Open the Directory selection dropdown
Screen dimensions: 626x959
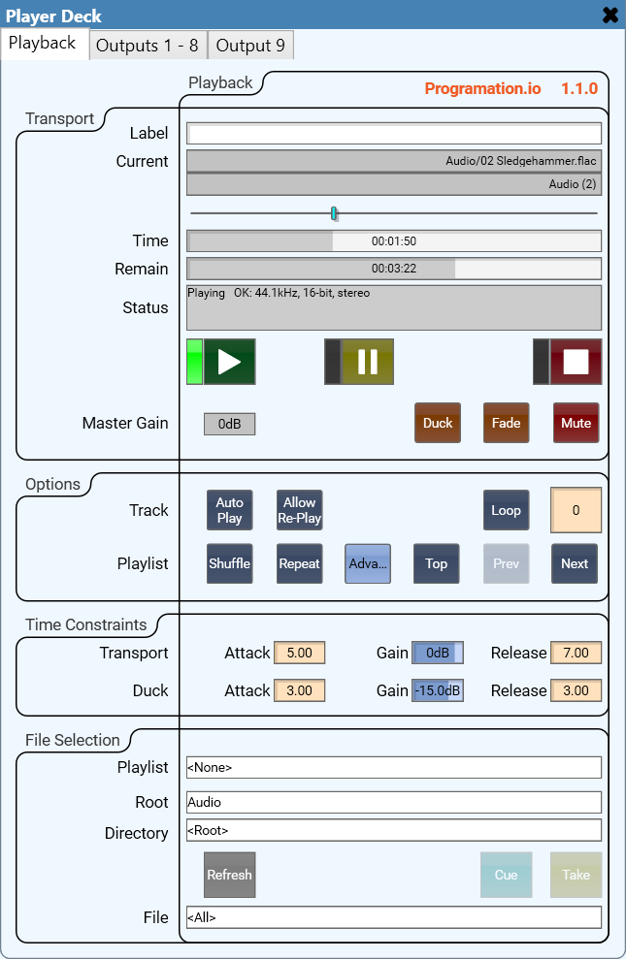[x=393, y=830]
